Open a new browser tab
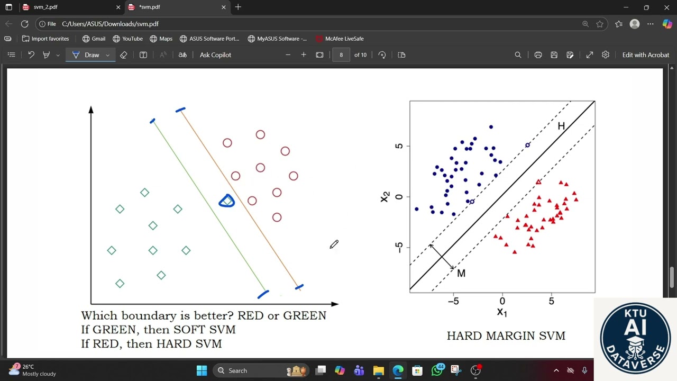677x381 pixels. [238, 7]
